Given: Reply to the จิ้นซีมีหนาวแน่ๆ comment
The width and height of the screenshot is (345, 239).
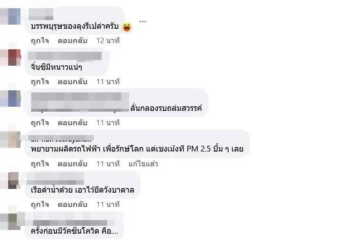Looking at the screenshot, I should coord(73,82).
